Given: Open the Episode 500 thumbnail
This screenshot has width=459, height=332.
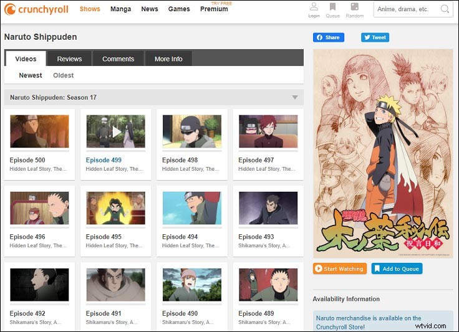Looking at the screenshot, I should coord(39,131).
